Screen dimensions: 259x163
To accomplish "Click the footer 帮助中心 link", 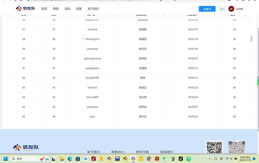I will (118, 152).
